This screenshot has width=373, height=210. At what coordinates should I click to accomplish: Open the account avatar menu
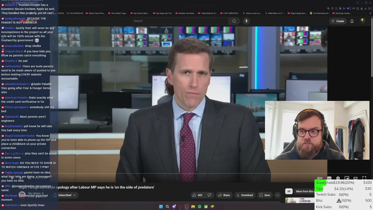[363, 21]
